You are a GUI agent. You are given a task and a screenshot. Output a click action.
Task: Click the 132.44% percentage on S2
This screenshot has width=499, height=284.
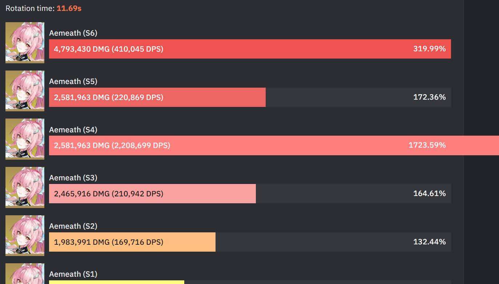click(429, 242)
